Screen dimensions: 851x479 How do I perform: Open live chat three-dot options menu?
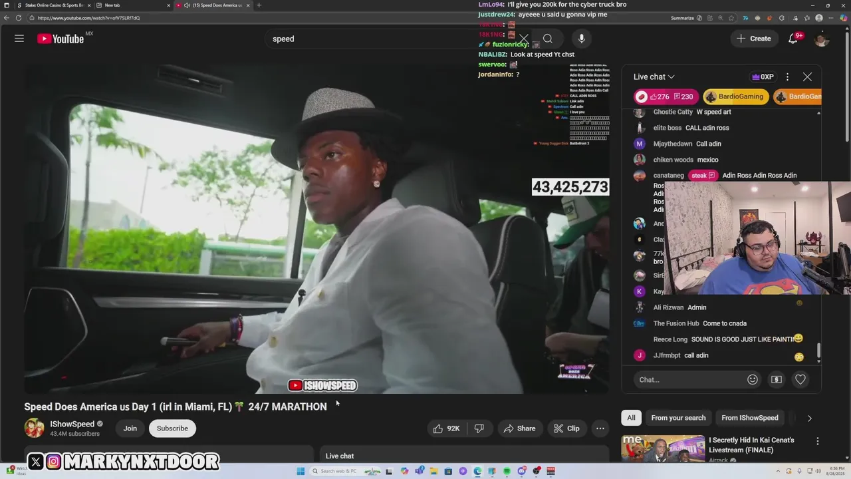tap(787, 77)
